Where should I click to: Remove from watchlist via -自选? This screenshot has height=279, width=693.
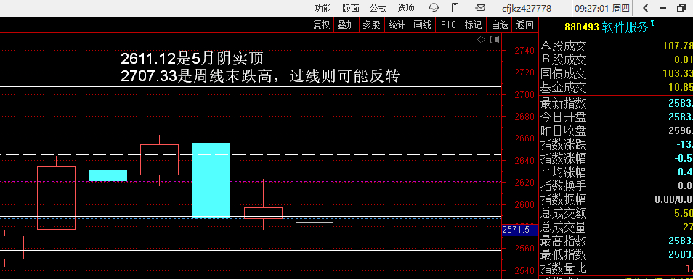[499, 25]
